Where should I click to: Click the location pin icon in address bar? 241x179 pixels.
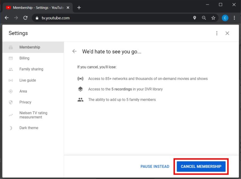pos(195,18)
